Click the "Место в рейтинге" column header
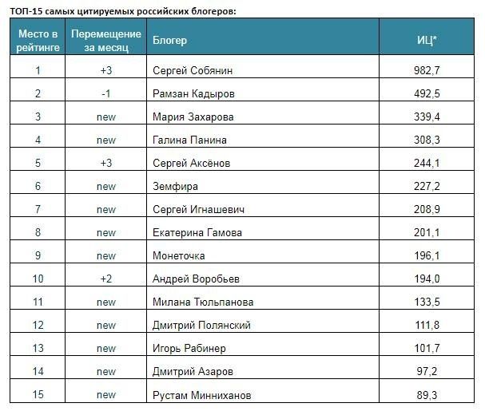 (x=38, y=40)
